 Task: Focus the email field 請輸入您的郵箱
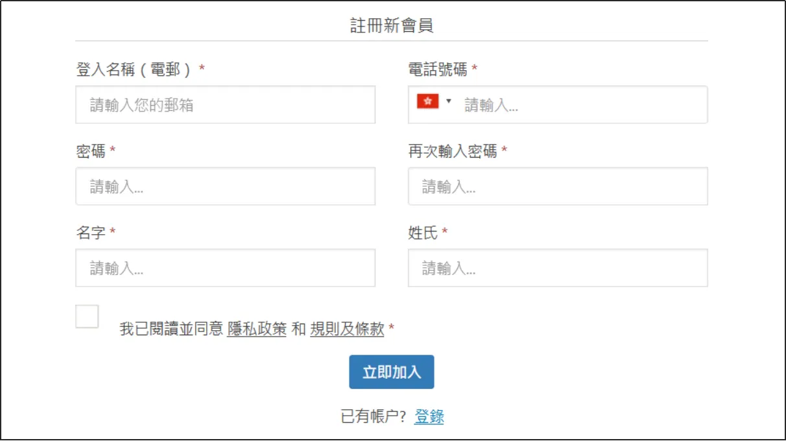pyautogui.click(x=225, y=105)
